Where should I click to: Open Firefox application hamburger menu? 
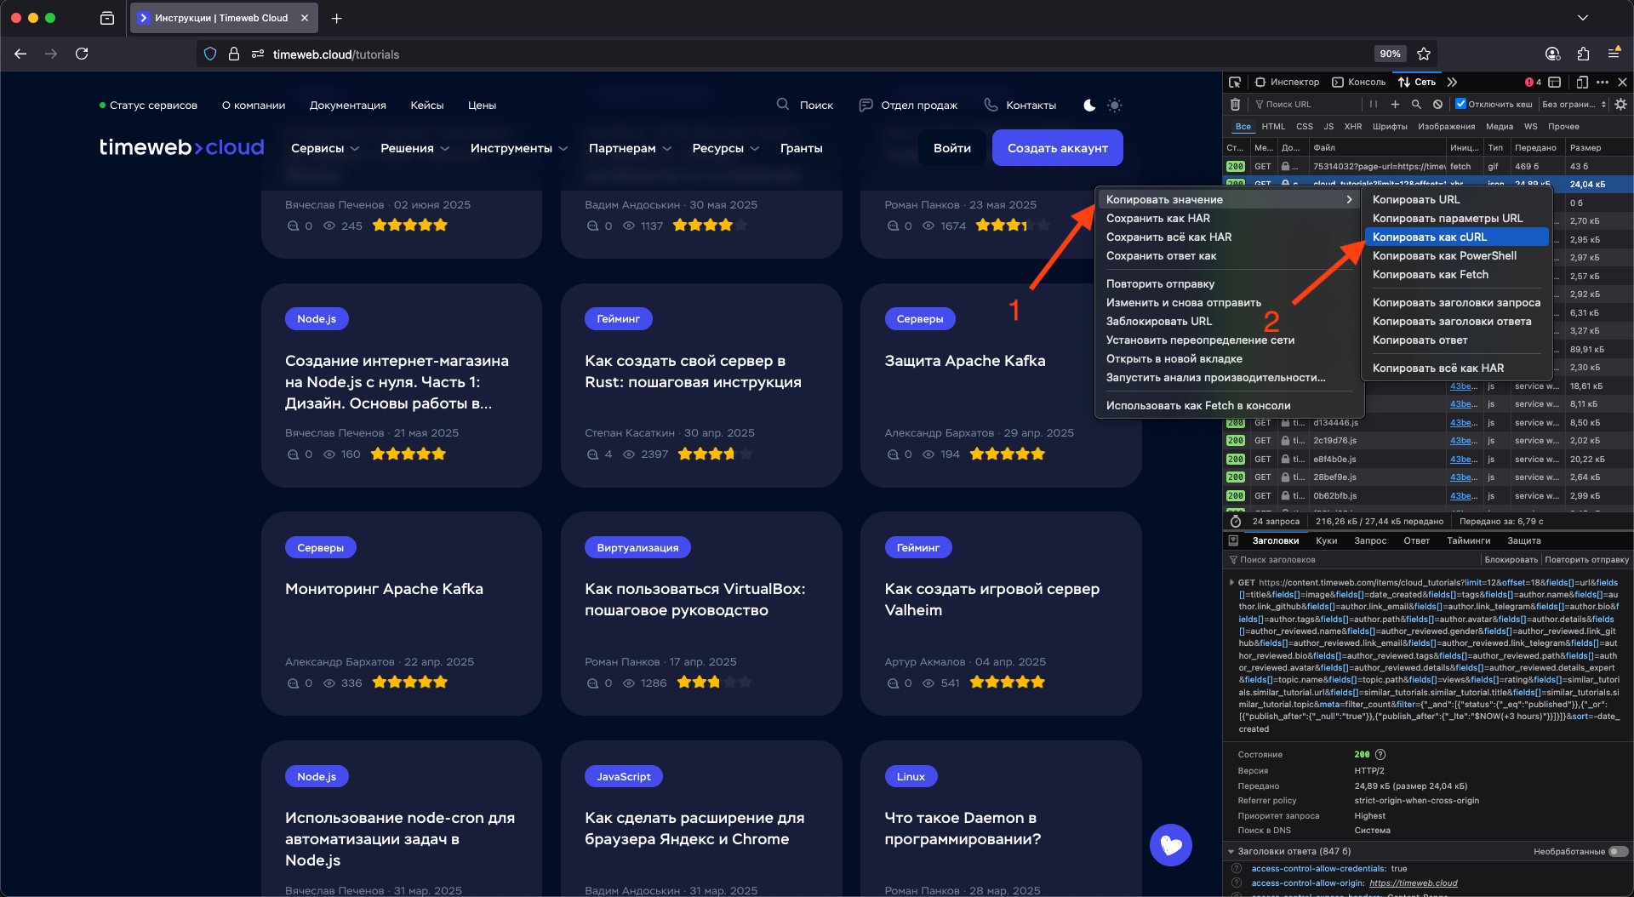(x=1614, y=54)
